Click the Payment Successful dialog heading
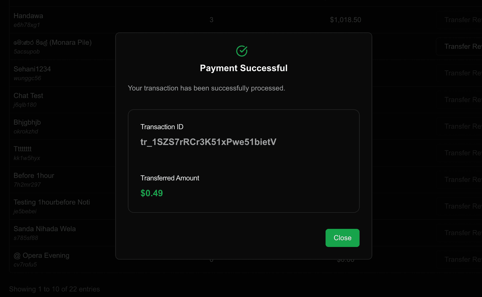The width and height of the screenshot is (482, 297). [x=244, y=68]
